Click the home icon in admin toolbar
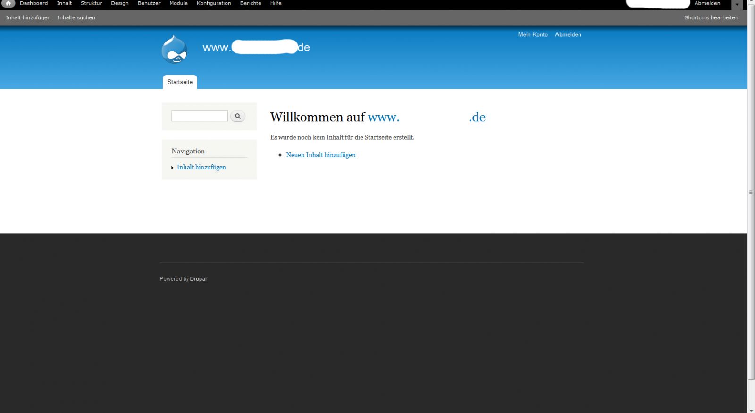 tap(8, 3)
